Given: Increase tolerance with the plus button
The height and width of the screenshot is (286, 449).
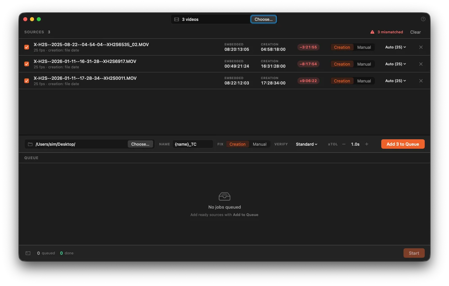Looking at the screenshot, I should (367, 144).
